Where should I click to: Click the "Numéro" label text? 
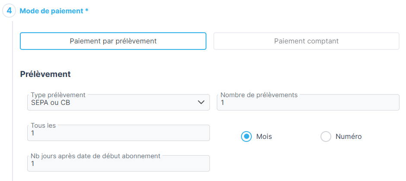(x=349, y=137)
